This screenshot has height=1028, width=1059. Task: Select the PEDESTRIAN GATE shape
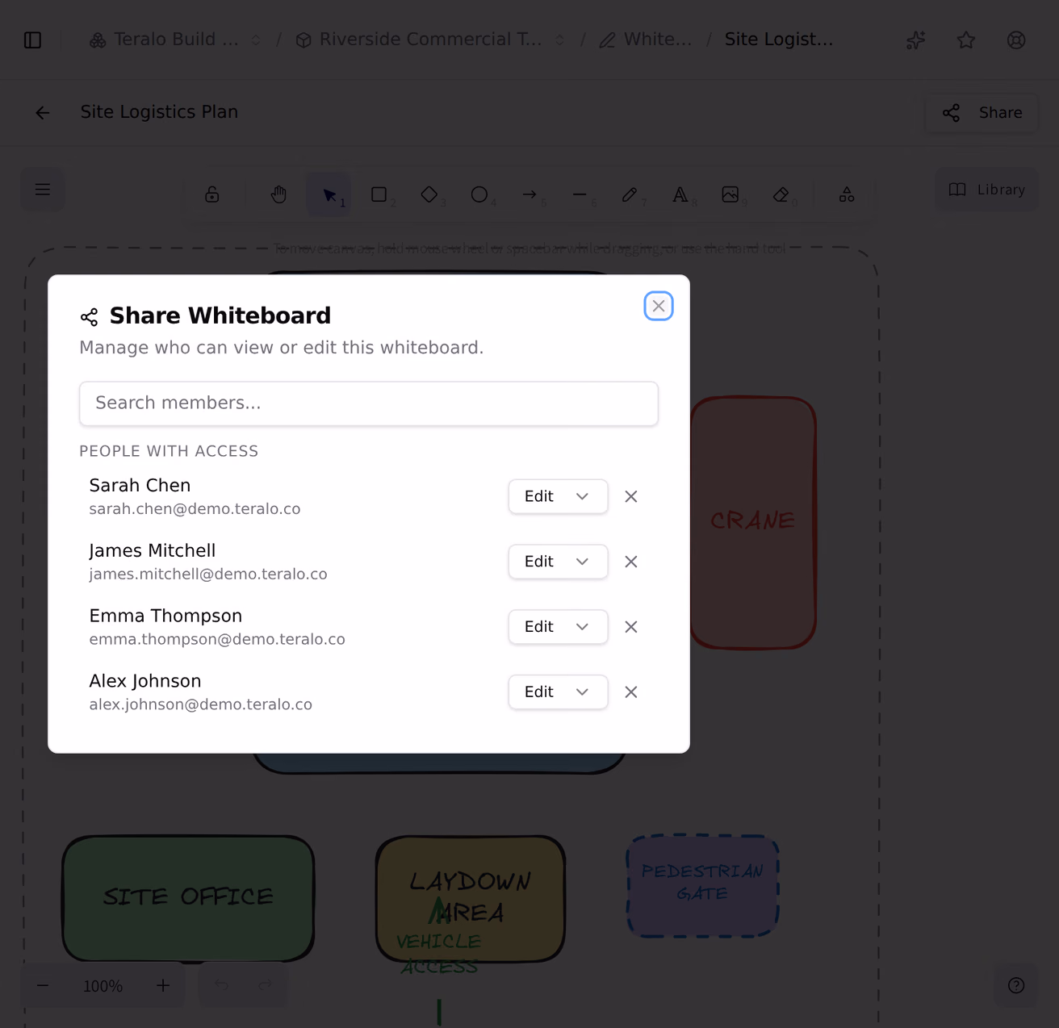coord(702,885)
